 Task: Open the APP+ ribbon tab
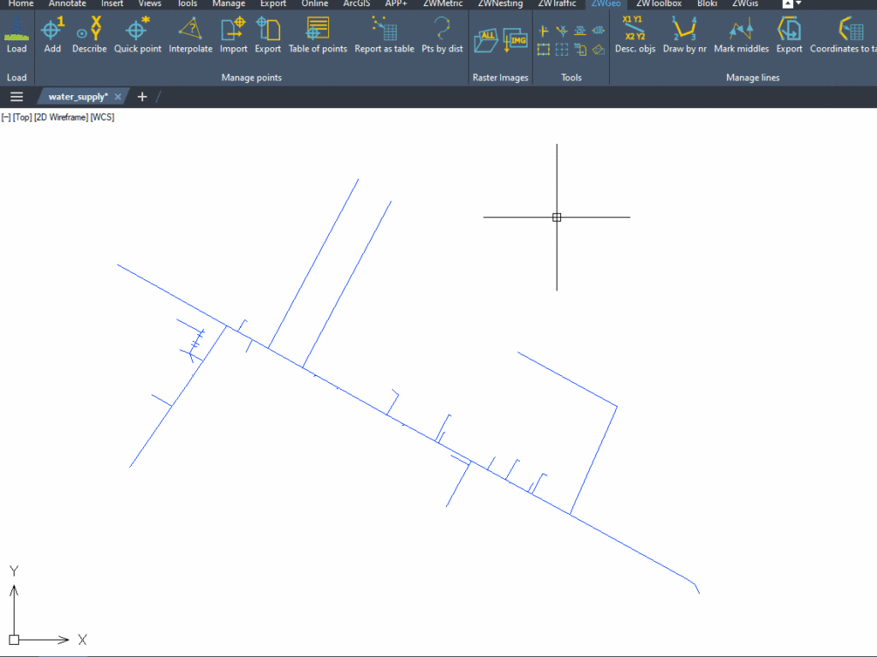pyautogui.click(x=396, y=3)
